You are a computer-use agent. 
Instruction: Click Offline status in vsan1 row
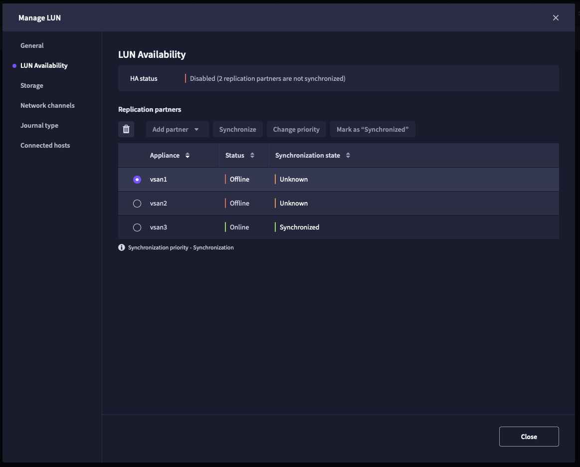click(239, 179)
